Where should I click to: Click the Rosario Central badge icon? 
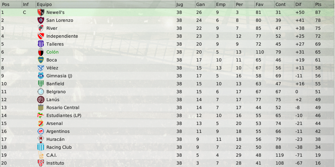(x=40, y=107)
